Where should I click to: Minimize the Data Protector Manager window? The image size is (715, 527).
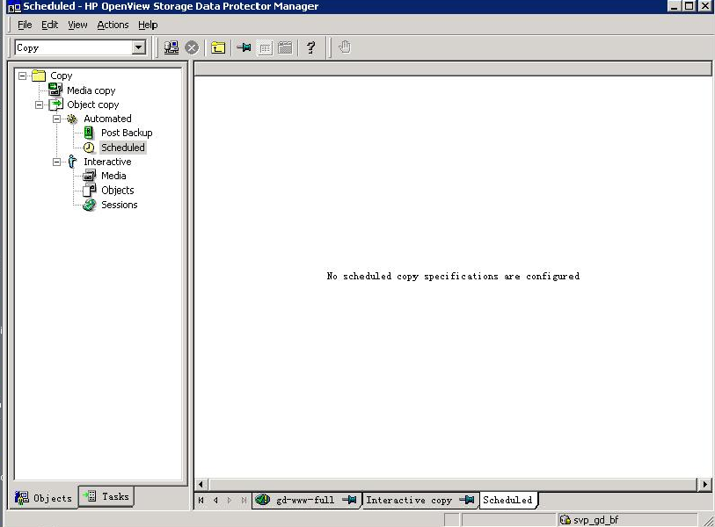[x=674, y=6]
